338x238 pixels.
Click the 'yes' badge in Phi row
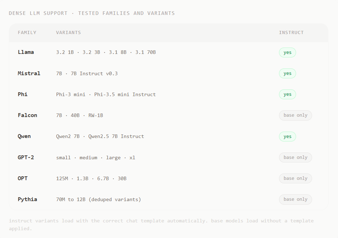pyautogui.click(x=287, y=94)
